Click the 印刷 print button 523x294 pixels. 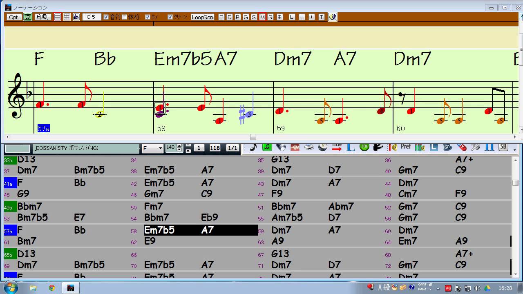coord(42,17)
